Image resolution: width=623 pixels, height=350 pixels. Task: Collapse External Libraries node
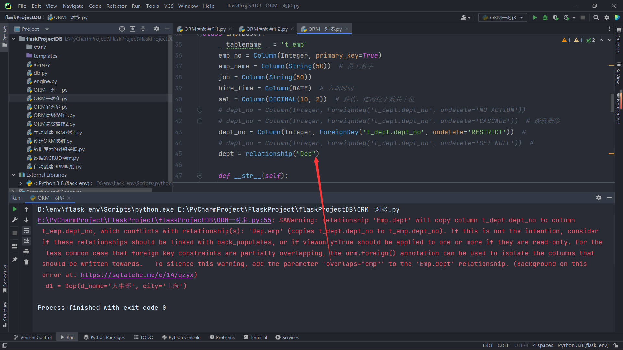pos(14,175)
